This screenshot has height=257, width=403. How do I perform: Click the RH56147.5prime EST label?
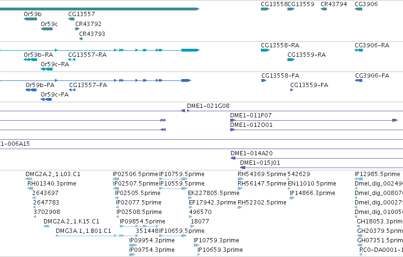pyautogui.click(x=262, y=184)
